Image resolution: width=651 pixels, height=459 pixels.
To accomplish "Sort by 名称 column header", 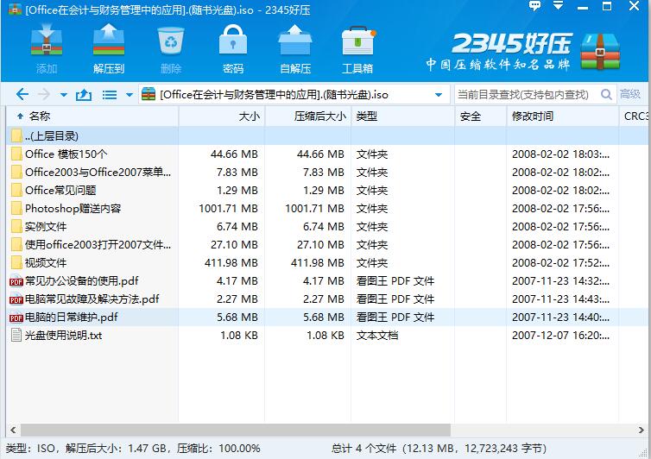I will pyautogui.click(x=93, y=116).
